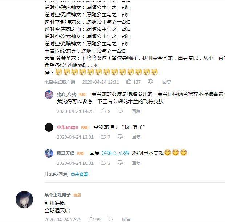This screenshot has height=222, width=225.
Task: Reply to 小东anton's comment
Action: click(x=136, y=137)
